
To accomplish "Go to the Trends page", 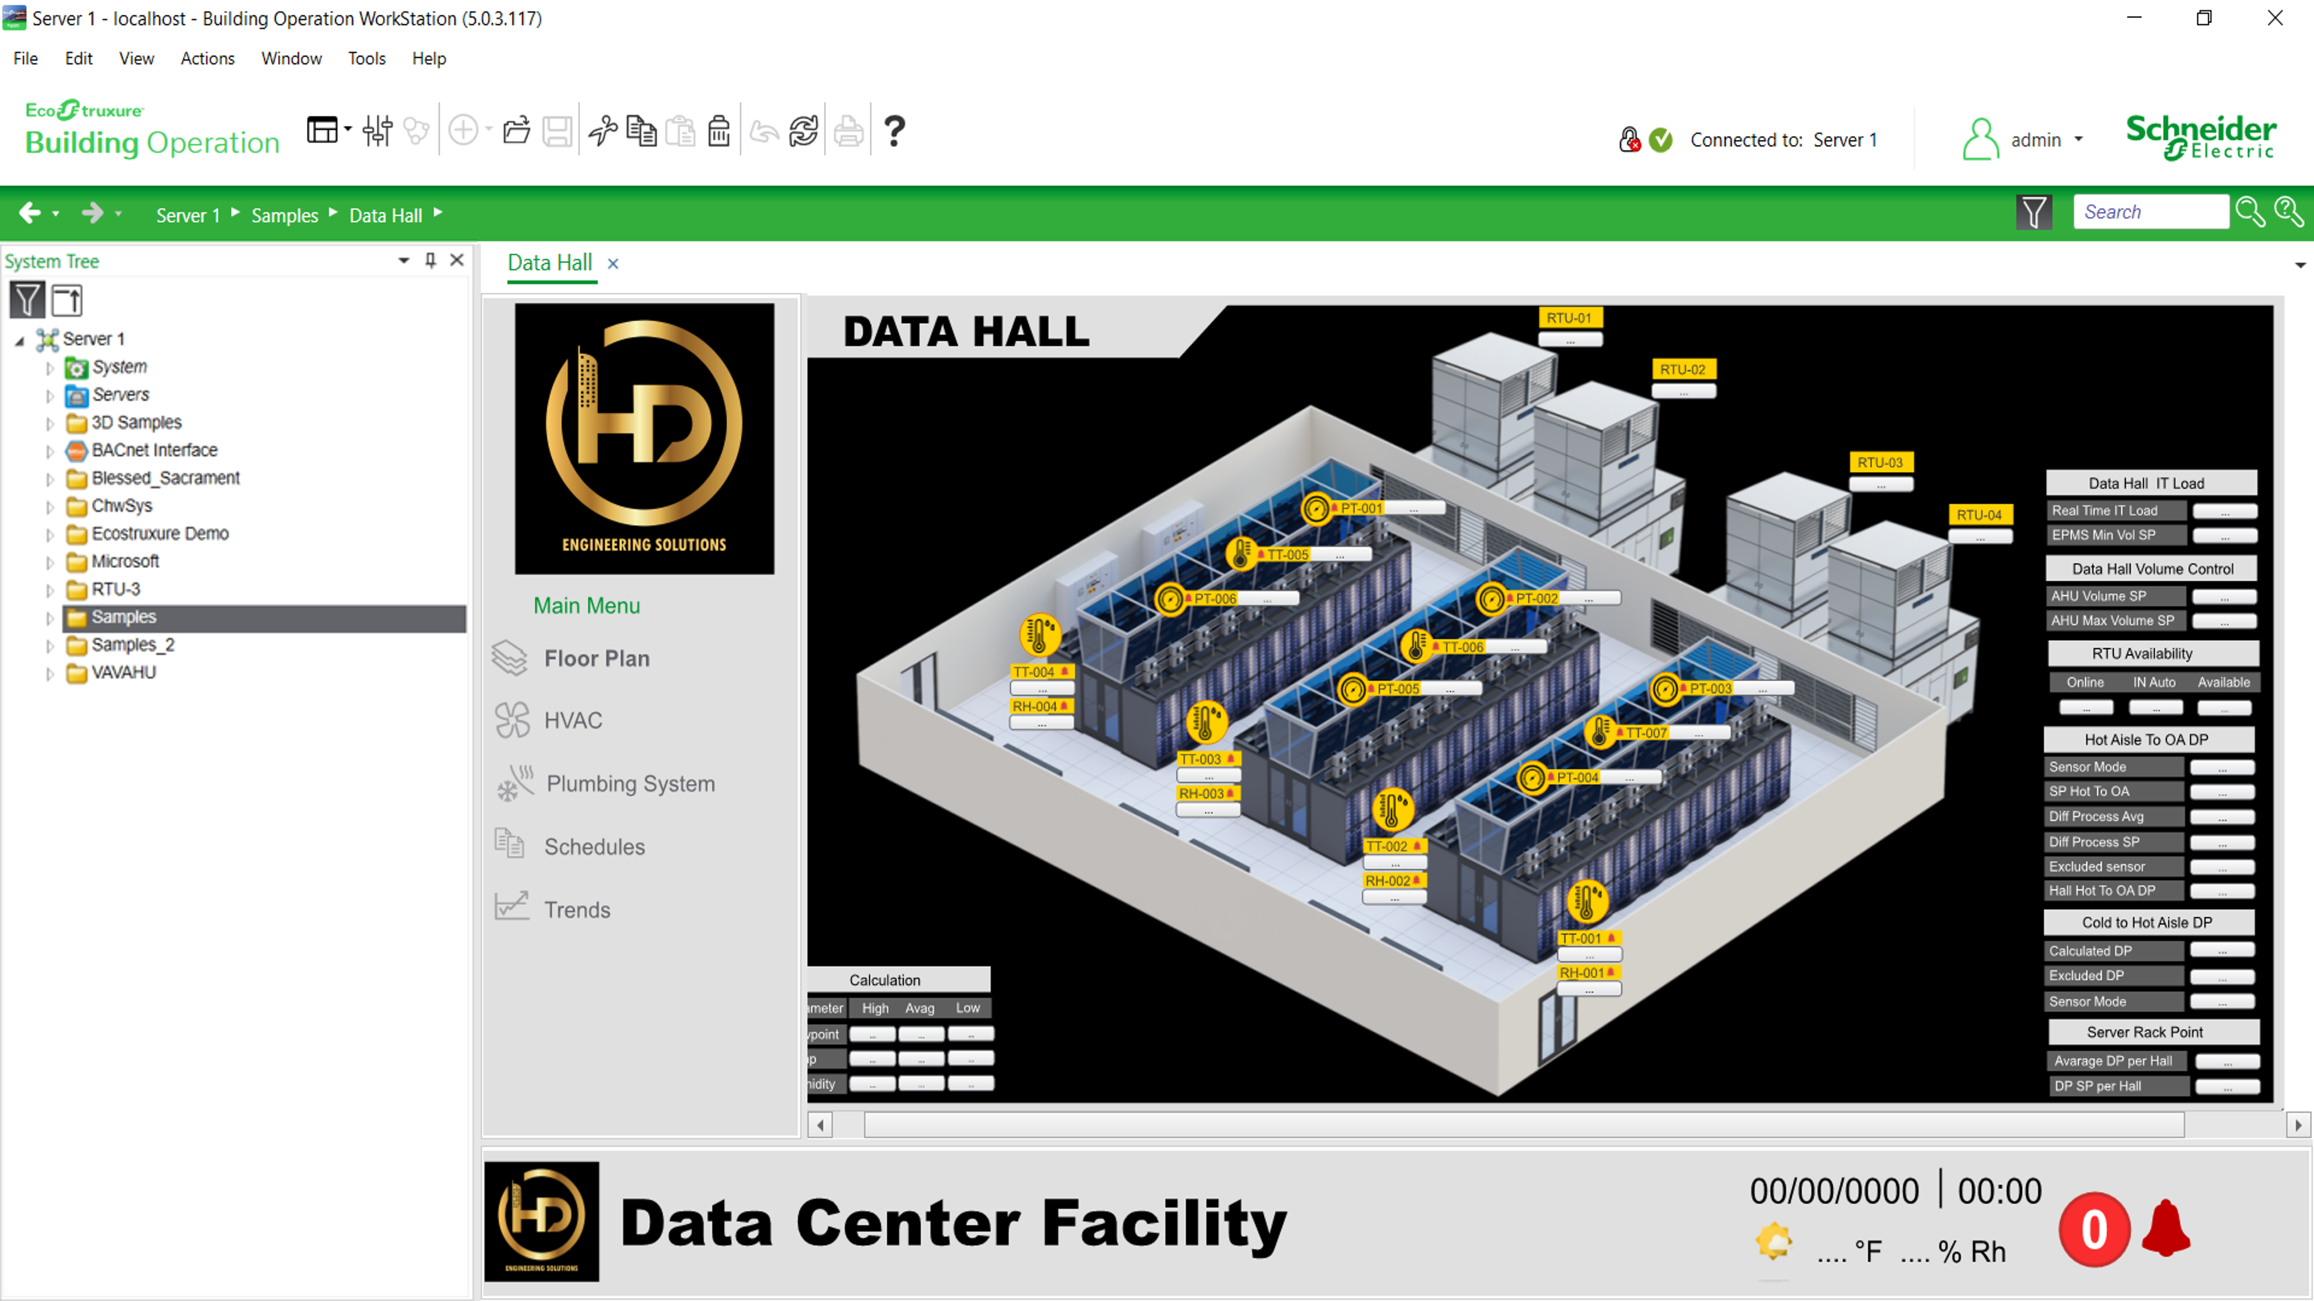I will click(x=577, y=909).
